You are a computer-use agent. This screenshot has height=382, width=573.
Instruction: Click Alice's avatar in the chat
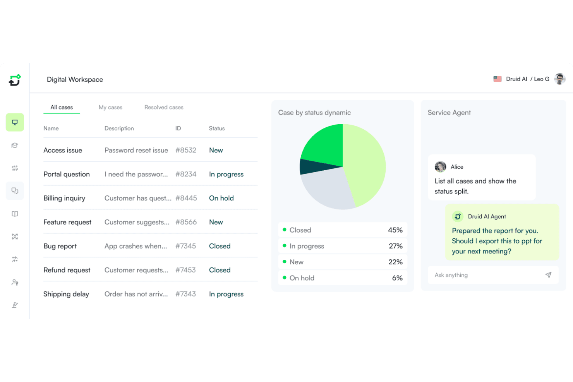[x=440, y=167]
